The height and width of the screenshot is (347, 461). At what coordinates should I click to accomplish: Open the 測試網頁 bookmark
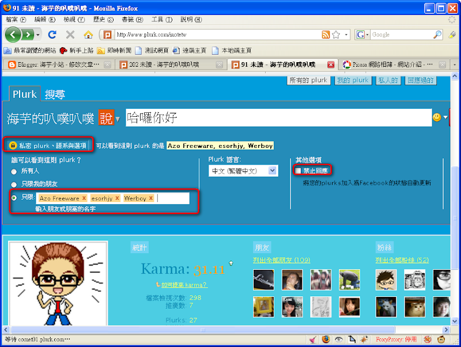[152, 51]
